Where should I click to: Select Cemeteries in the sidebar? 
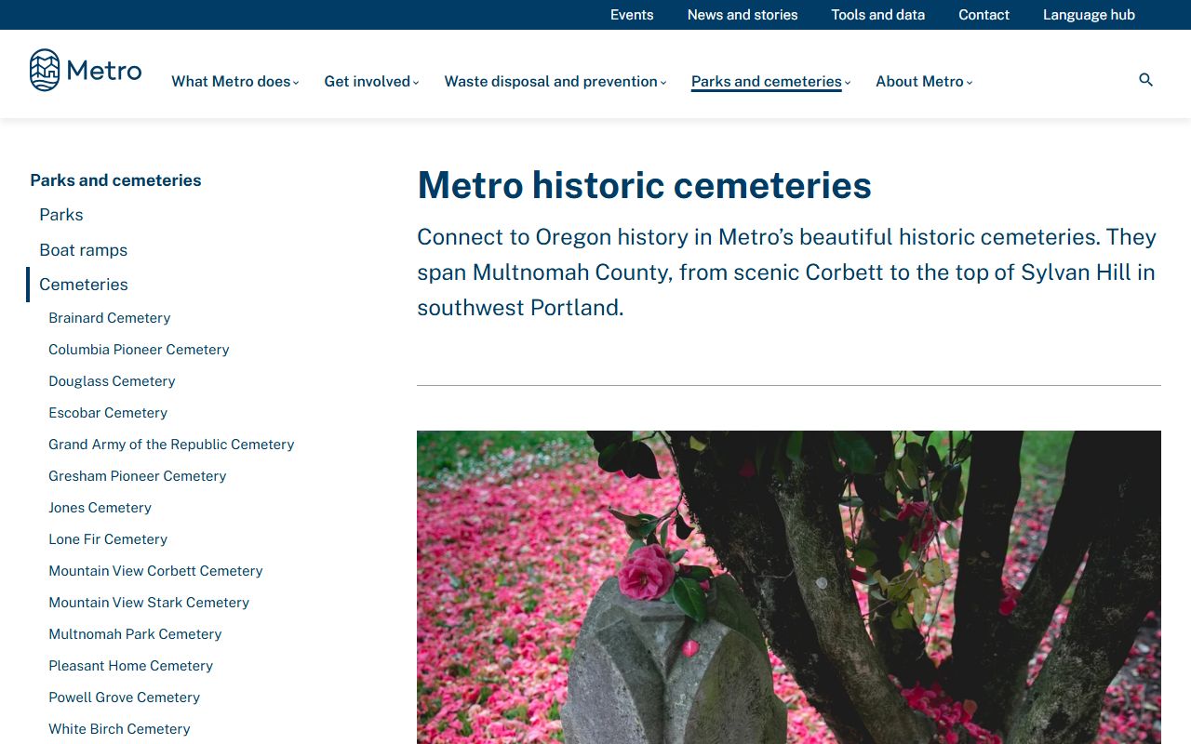[x=84, y=285]
